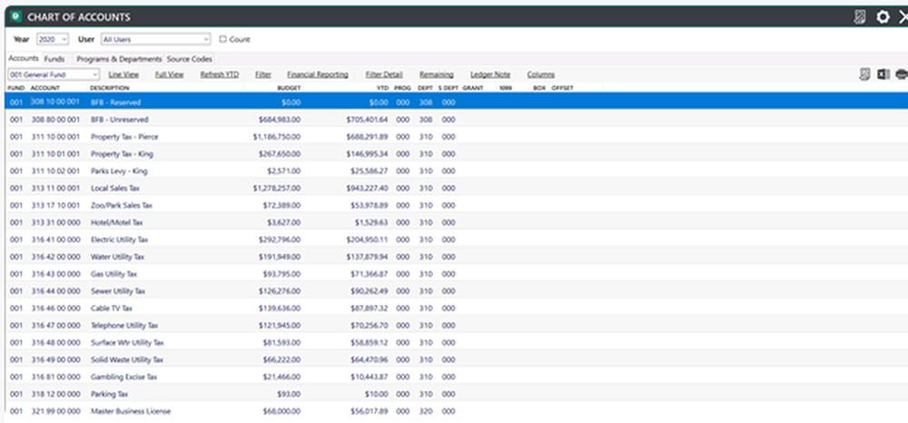Click the GRANT column header

[x=473, y=88]
